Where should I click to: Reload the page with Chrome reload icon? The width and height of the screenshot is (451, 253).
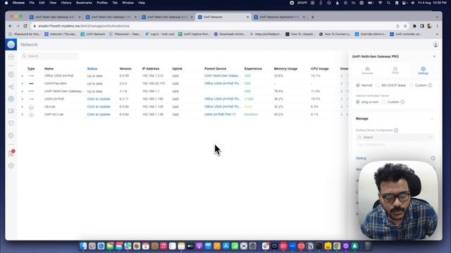tap(25, 26)
